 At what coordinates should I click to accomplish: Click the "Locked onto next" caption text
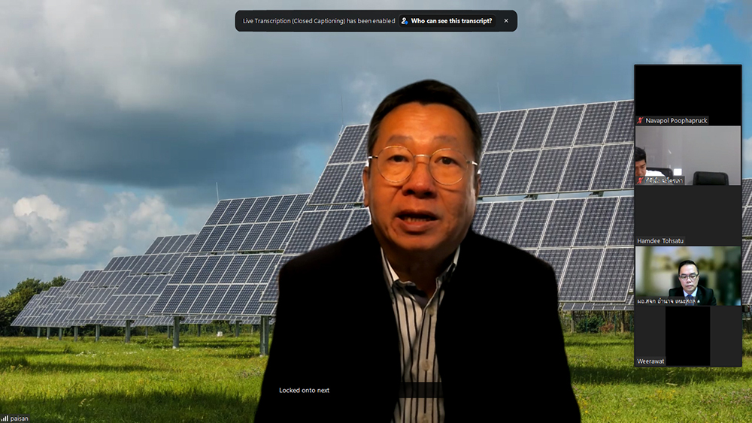click(304, 390)
